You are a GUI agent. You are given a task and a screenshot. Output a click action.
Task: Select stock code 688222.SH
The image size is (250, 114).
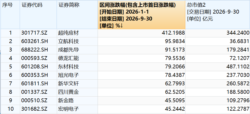click(x=35, y=50)
